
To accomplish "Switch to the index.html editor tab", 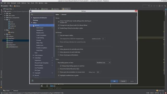I will pyautogui.click(x=56, y=9).
